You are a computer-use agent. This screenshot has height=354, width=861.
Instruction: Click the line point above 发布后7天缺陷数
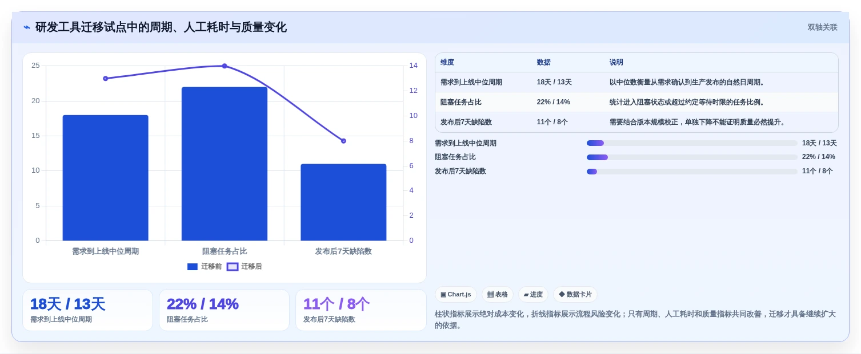coord(343,141)
